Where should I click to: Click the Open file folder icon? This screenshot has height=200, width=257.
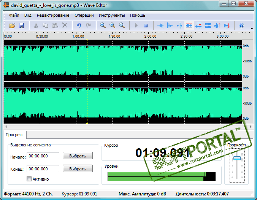coord(12,25)
